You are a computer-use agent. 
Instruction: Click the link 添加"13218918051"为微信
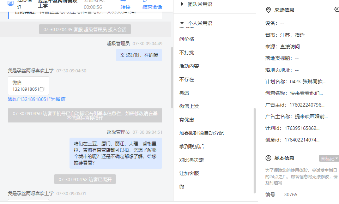(37, 99)
